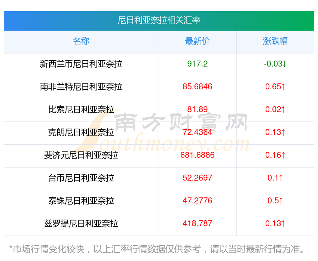This screenshot has height=261, width=318.
Task: Click the change value -0.03↓
Action: [x=275, y=64]
